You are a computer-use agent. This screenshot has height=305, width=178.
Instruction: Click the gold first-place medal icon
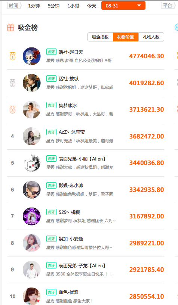[12, 56]
